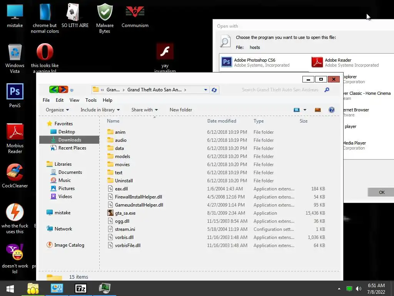Click the search Grand Theft Auto San Andreas field
394x296 pixels.
pos(280,90)
